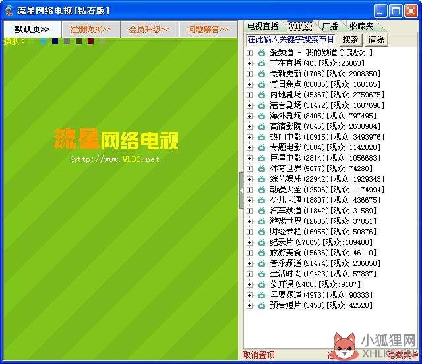Choose the dark red skin swatch
The height and width of the screenshot is (364, 422).
click(x=91, y=41)
